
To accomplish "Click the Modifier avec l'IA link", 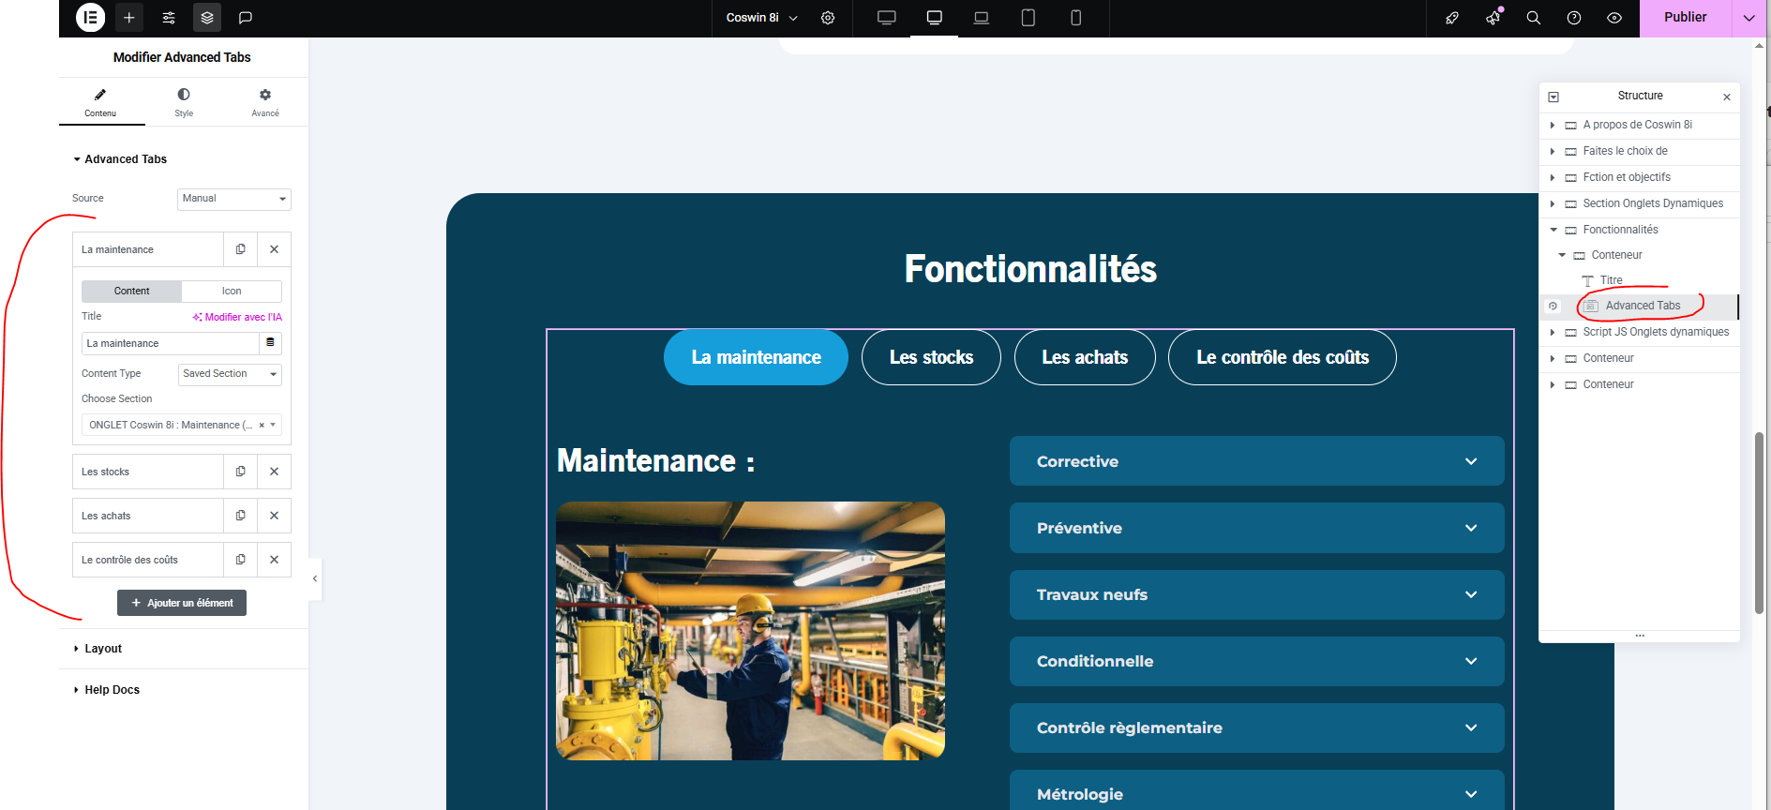I will tap(237, 317).
